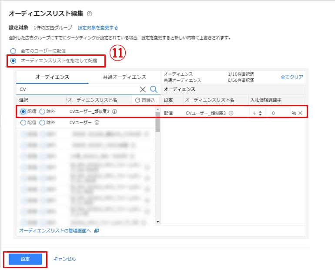Select 除外 for CVユーザー_類似度3
This screenshot has height=270, width=335.
42,111
